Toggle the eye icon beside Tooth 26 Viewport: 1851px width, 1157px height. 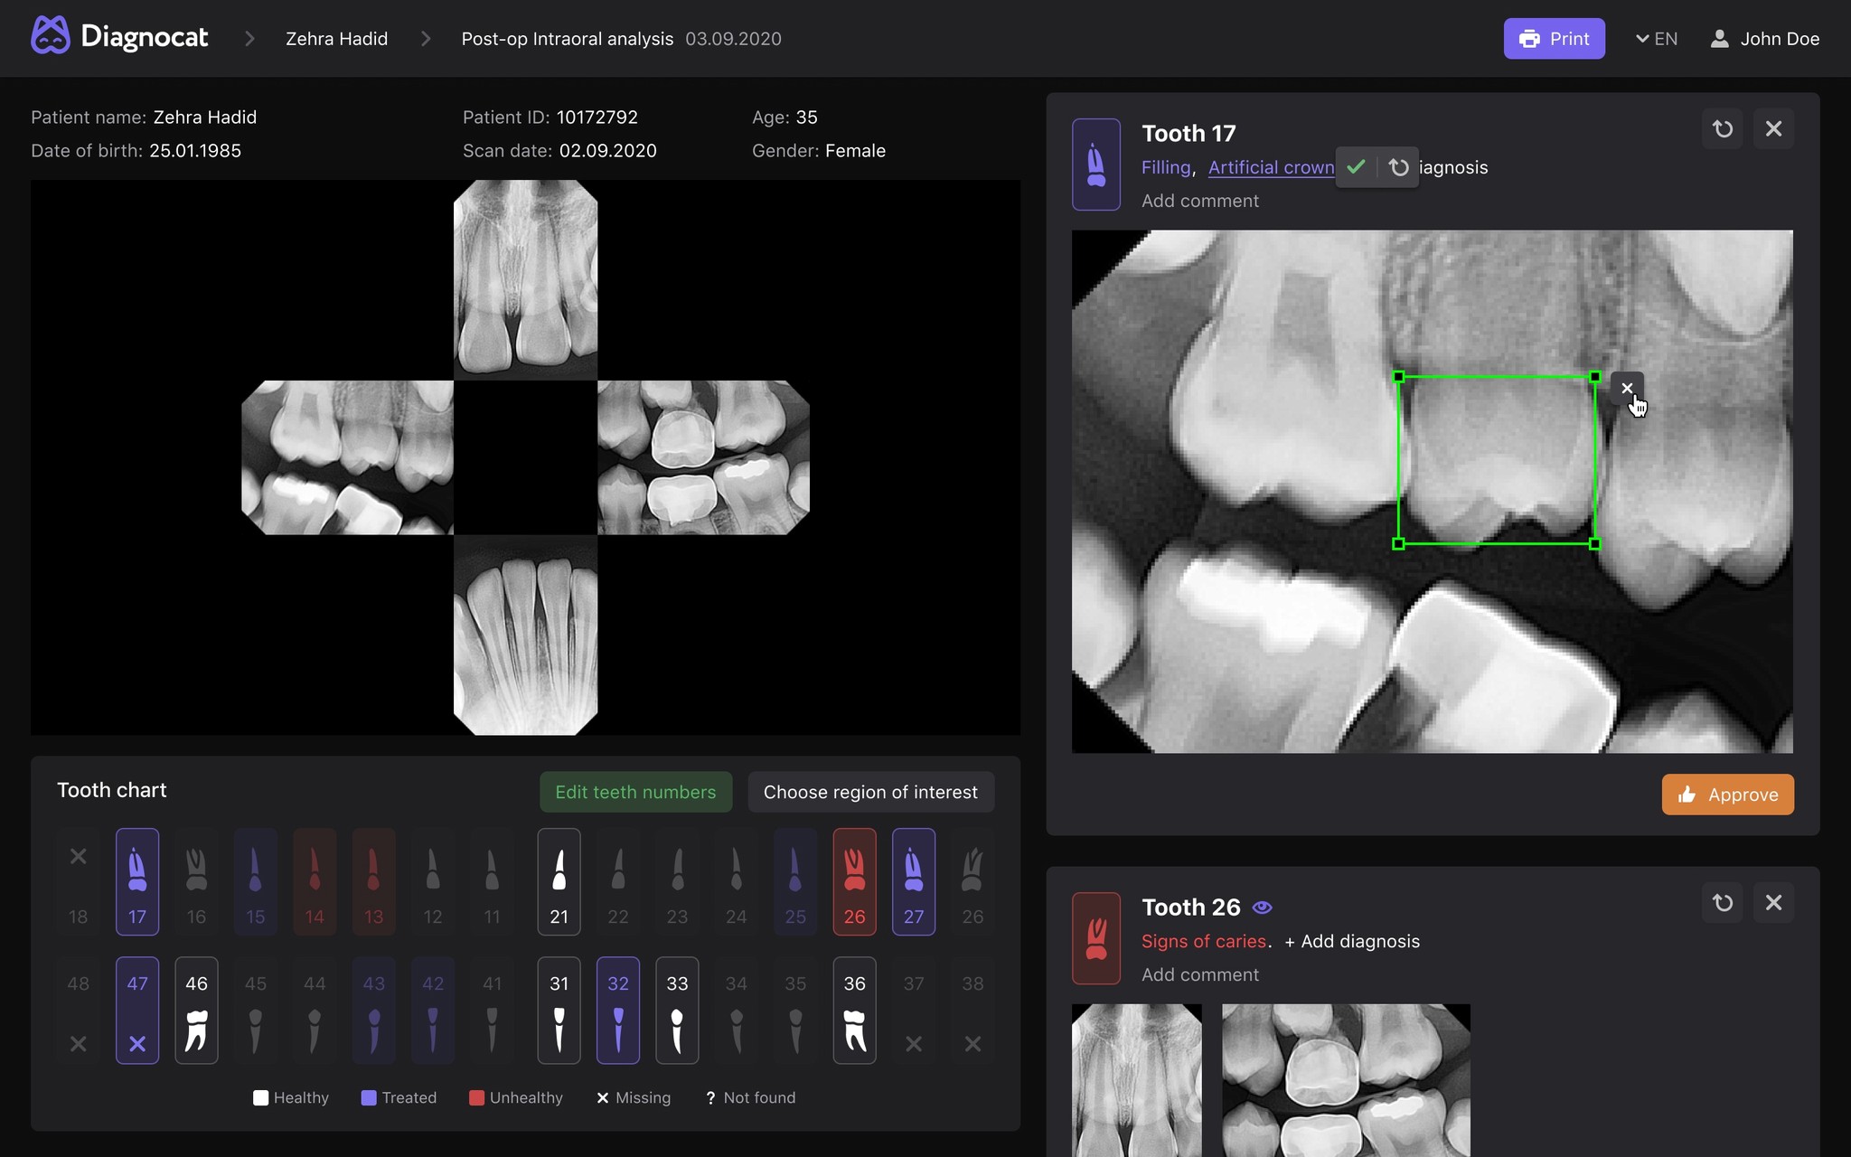click(1263, 908)
